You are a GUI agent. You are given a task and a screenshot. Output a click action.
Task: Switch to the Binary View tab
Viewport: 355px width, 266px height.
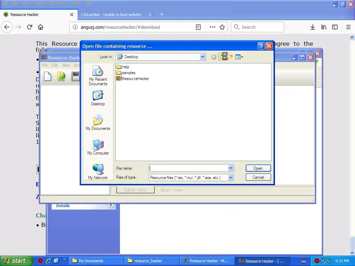pyautogui.click(x=172, y=190)
